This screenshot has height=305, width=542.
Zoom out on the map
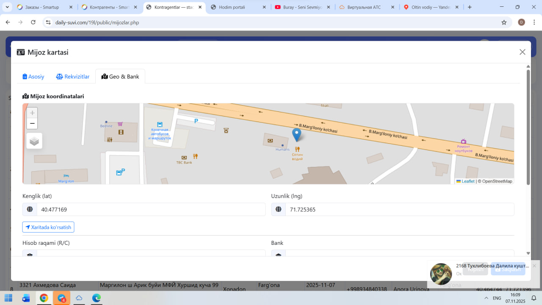point(32,124)
